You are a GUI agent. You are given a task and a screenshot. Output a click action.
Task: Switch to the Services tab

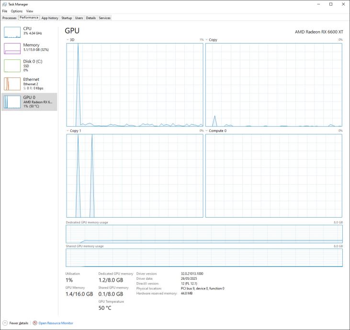(104, 18)
